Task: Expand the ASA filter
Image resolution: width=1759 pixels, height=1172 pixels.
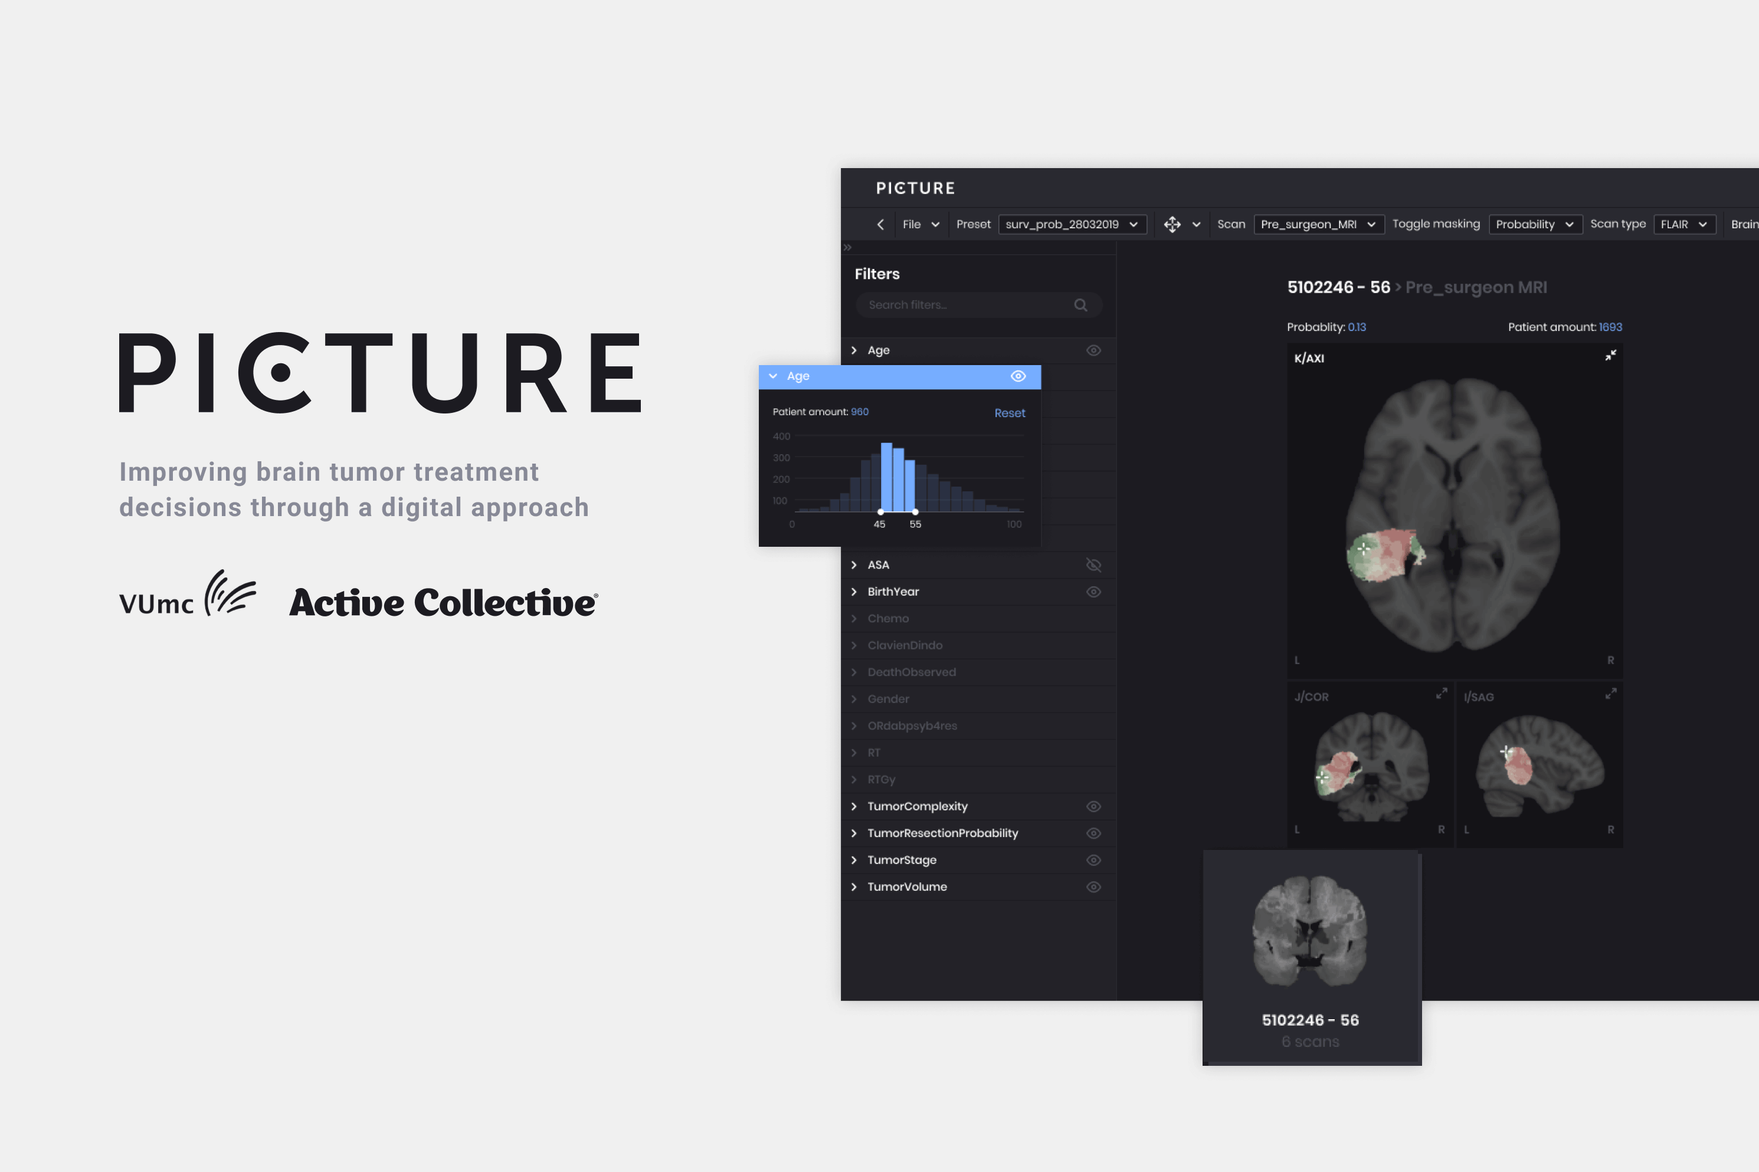Action: tap(854, 565)
